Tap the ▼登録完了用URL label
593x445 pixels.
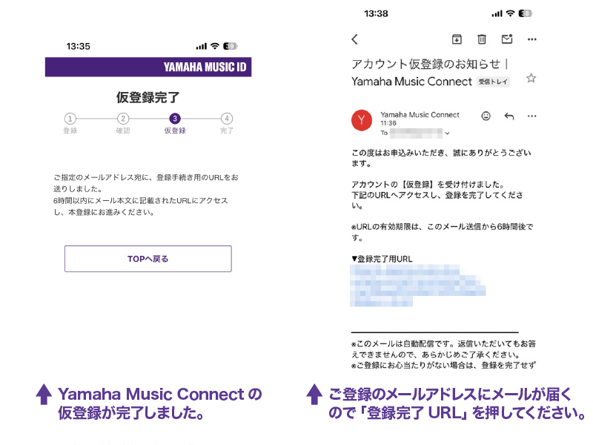point(382,259)
